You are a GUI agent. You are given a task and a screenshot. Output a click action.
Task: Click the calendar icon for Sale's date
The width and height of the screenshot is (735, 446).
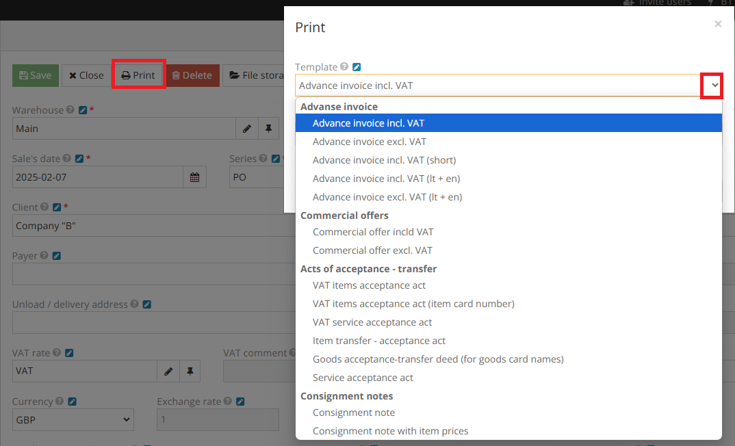(195, 176)
